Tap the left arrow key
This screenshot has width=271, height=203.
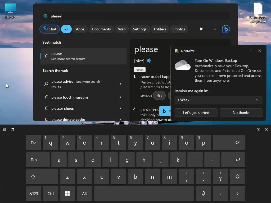pyautogui.click(x=220, y=193)
